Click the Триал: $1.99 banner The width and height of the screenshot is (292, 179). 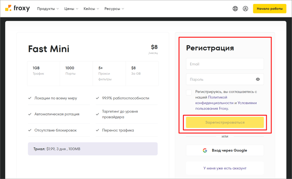click(x=93, y=149)
